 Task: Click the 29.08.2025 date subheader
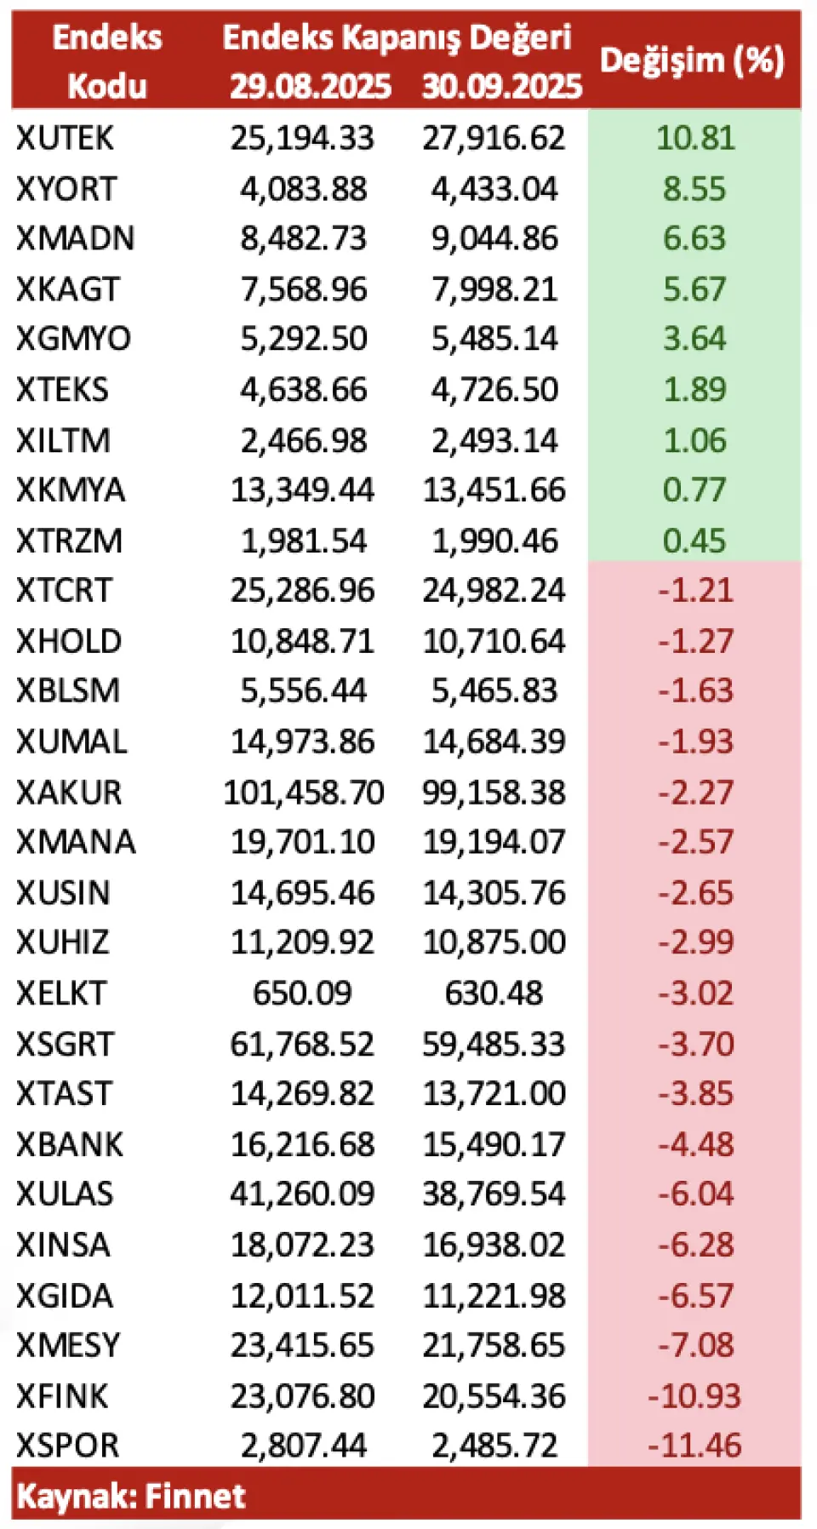pos(311,86)
